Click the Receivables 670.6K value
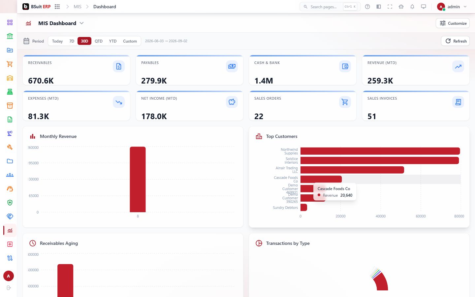The width and height of the screenshot is (475, 297). pyautogui.click(x=41, y=81)
